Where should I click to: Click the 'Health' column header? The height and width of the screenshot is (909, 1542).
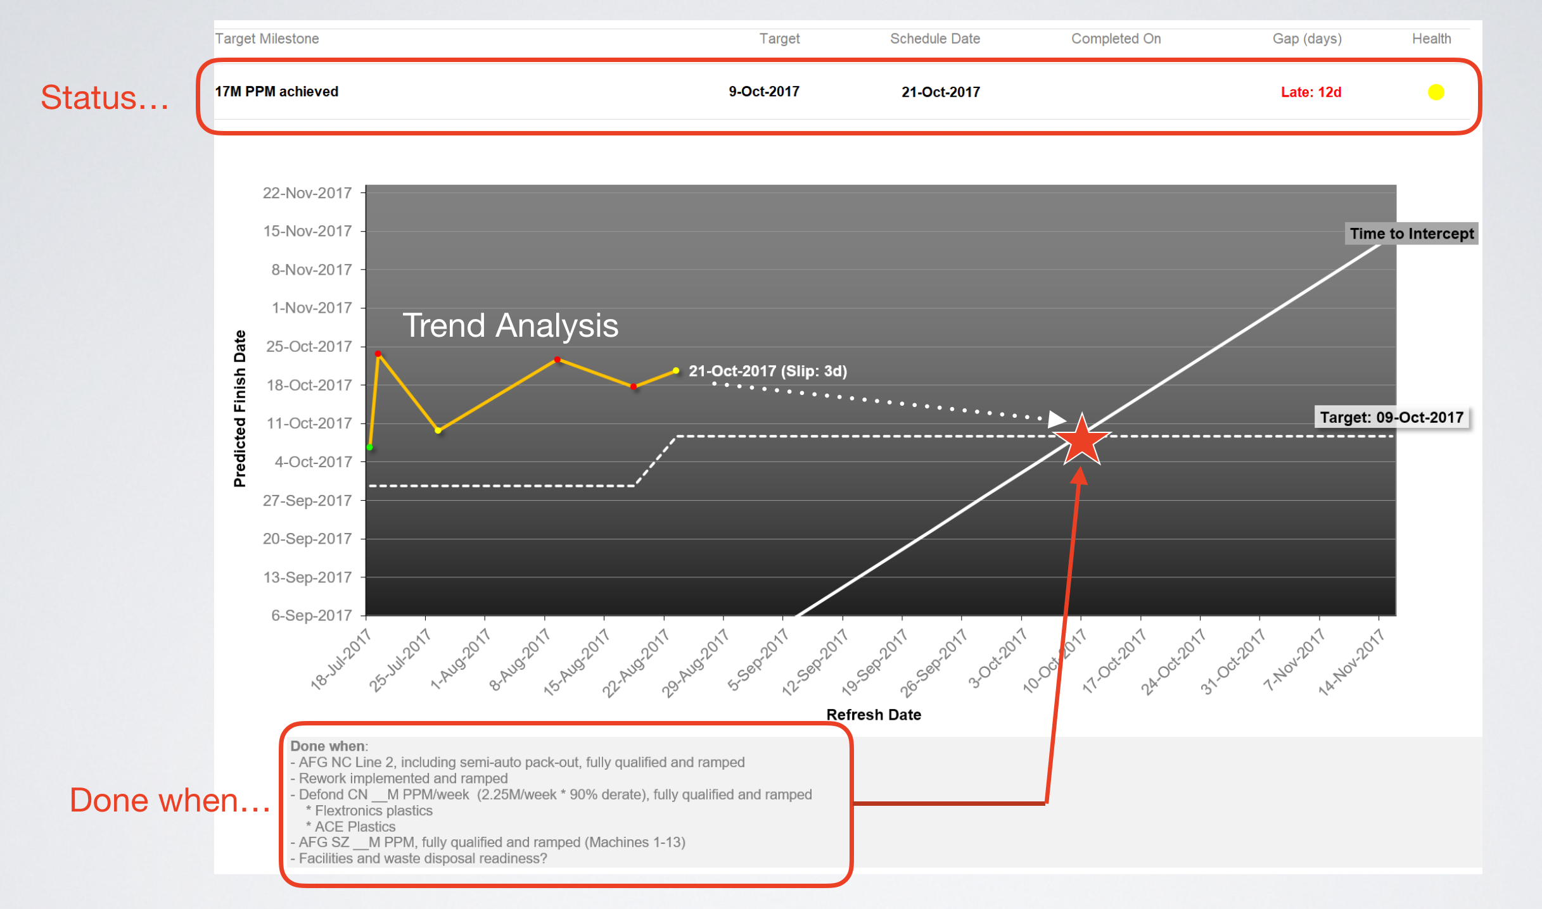click(1431, 39)
